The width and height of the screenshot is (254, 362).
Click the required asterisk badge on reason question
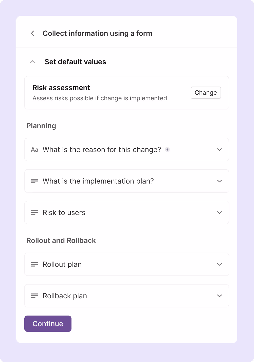(x=167, y=150)
